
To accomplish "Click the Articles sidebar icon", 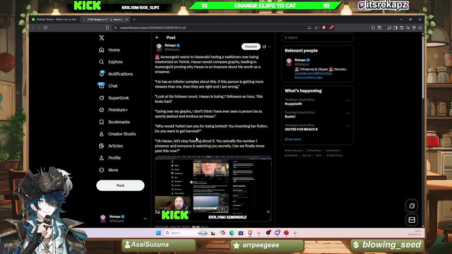I will (x=102, y=146).
